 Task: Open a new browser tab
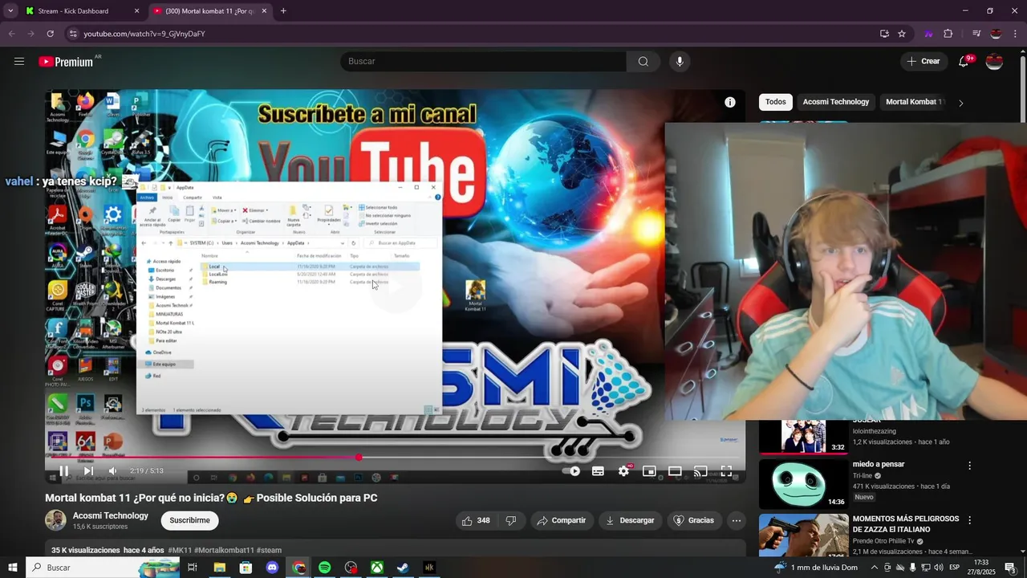tap(283, 11)
